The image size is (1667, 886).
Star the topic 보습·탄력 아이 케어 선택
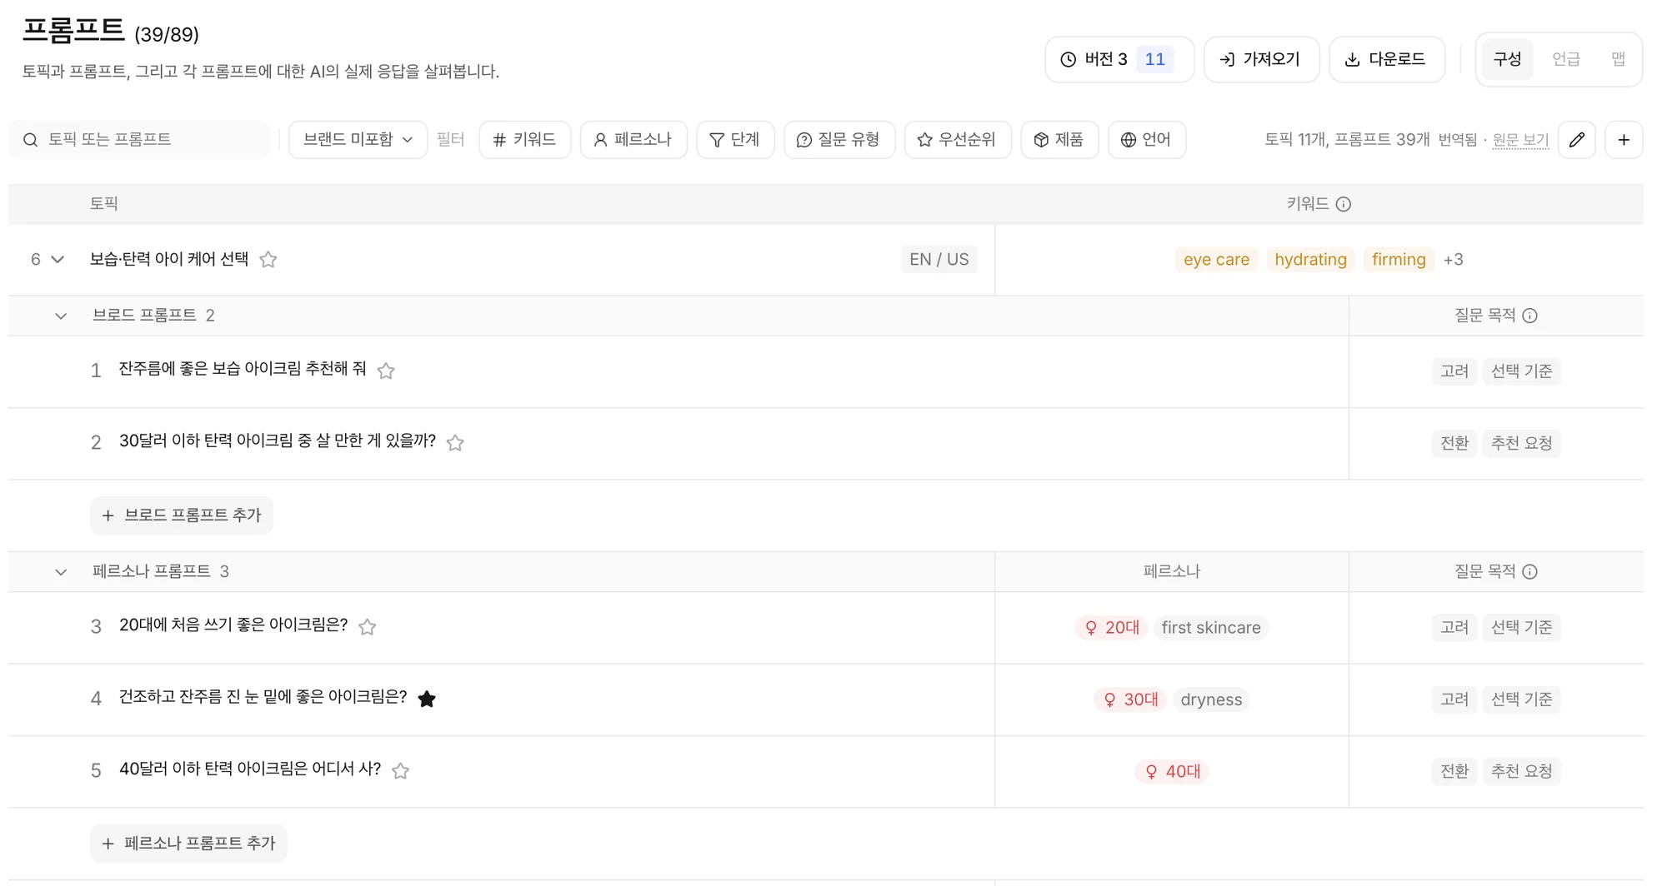[268, 260]
